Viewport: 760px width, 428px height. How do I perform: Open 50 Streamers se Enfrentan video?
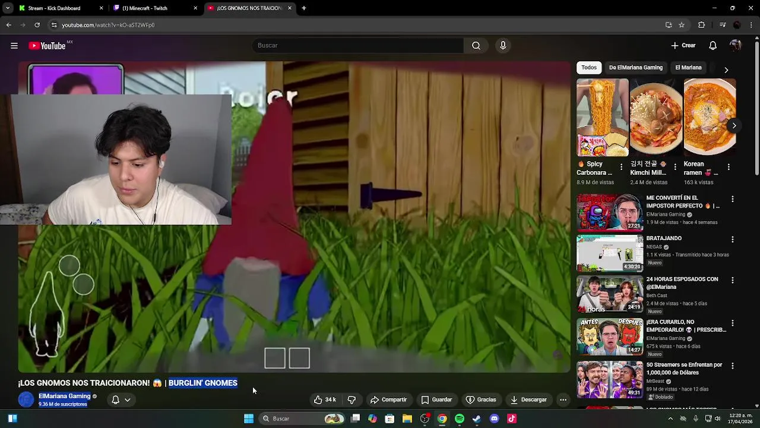[x=684, y=369]
